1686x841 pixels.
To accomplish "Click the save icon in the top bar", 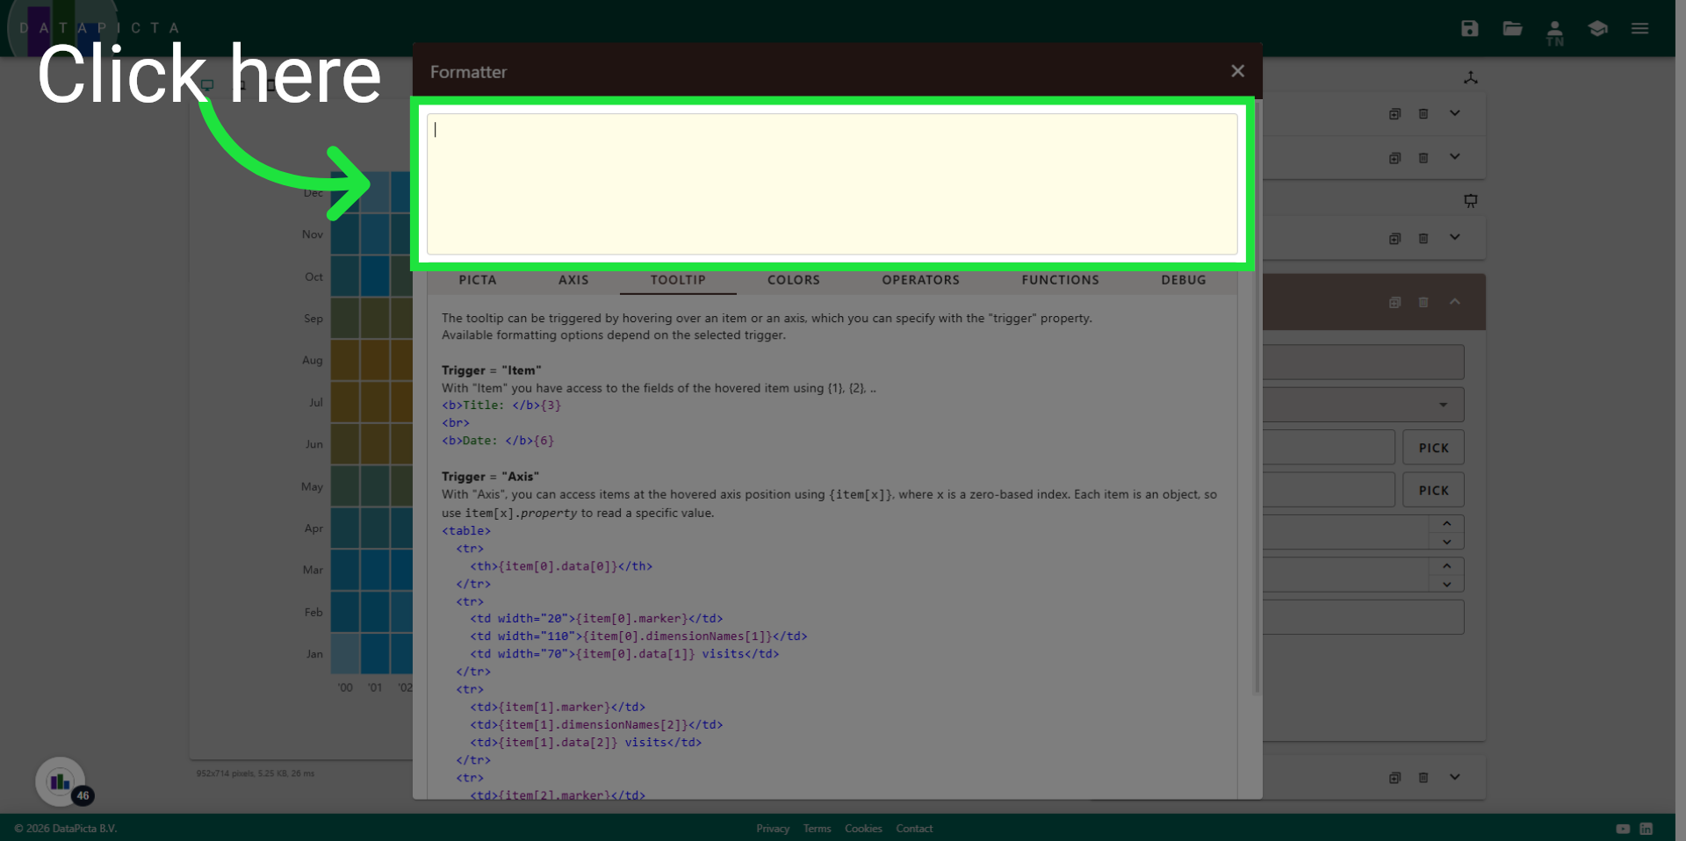I will [1470, 28].
